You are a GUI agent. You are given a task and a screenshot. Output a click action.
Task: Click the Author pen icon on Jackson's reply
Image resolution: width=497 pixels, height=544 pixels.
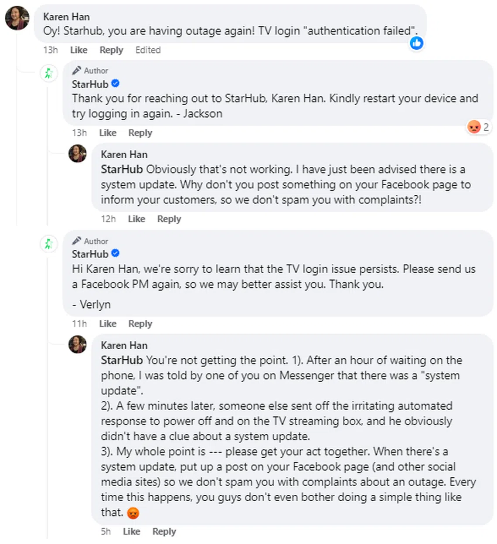tap(77, 70)
